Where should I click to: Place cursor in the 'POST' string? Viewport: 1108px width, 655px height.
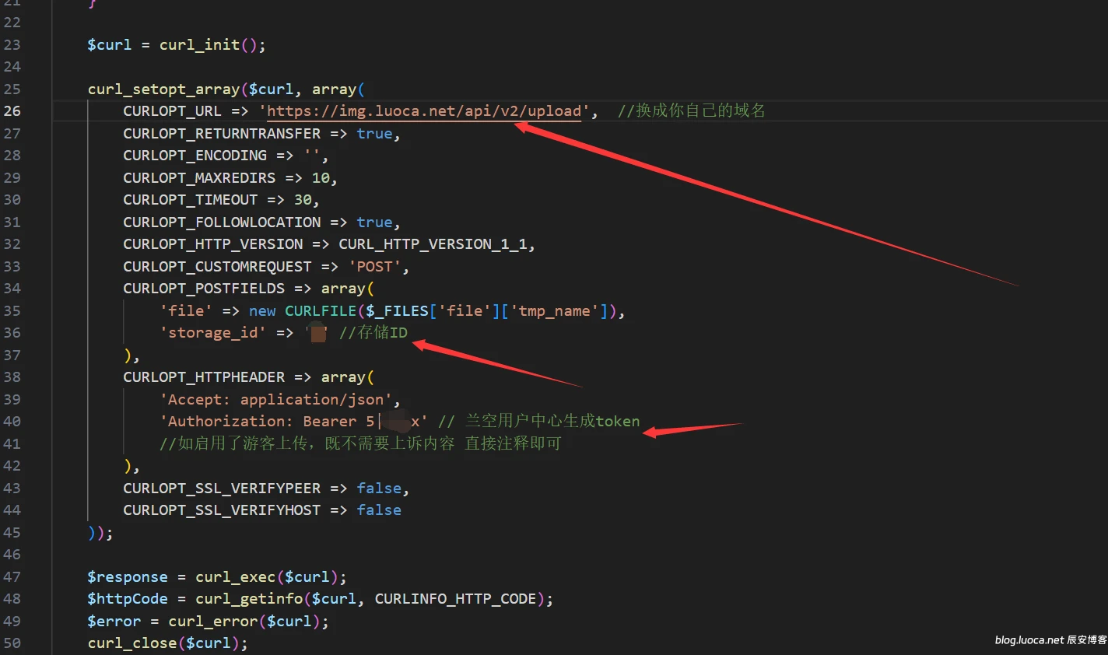click(x=374, y=267)
